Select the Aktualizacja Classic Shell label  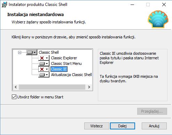[71, 75]
